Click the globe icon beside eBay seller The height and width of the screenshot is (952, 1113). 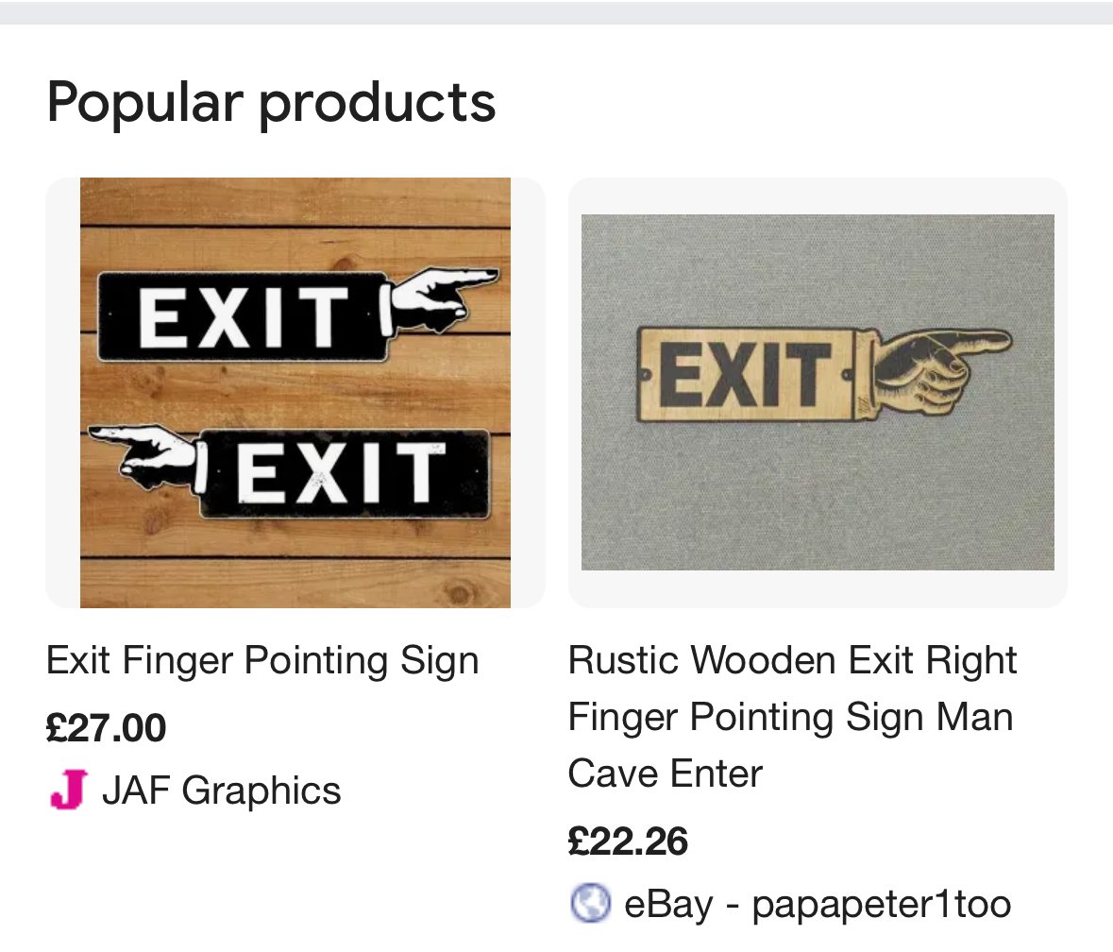(590, 903)
